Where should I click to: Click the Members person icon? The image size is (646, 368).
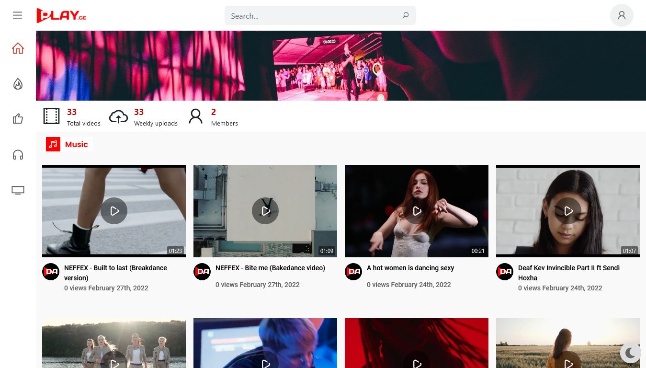click(195, 116)
